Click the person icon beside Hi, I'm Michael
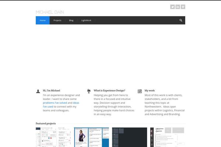221x147 pixels. click(38, 91)
